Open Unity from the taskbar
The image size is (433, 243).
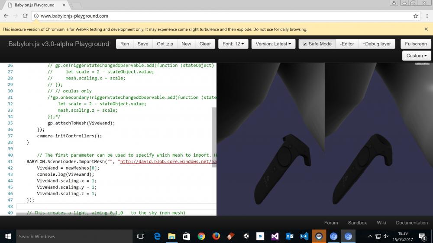tap(246, 237)
